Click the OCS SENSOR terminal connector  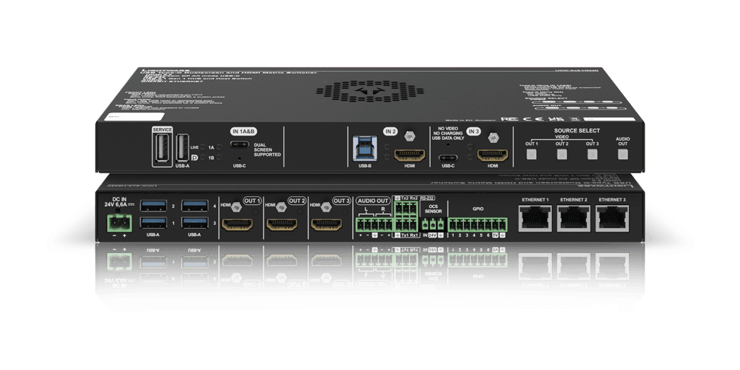[433, 225]
